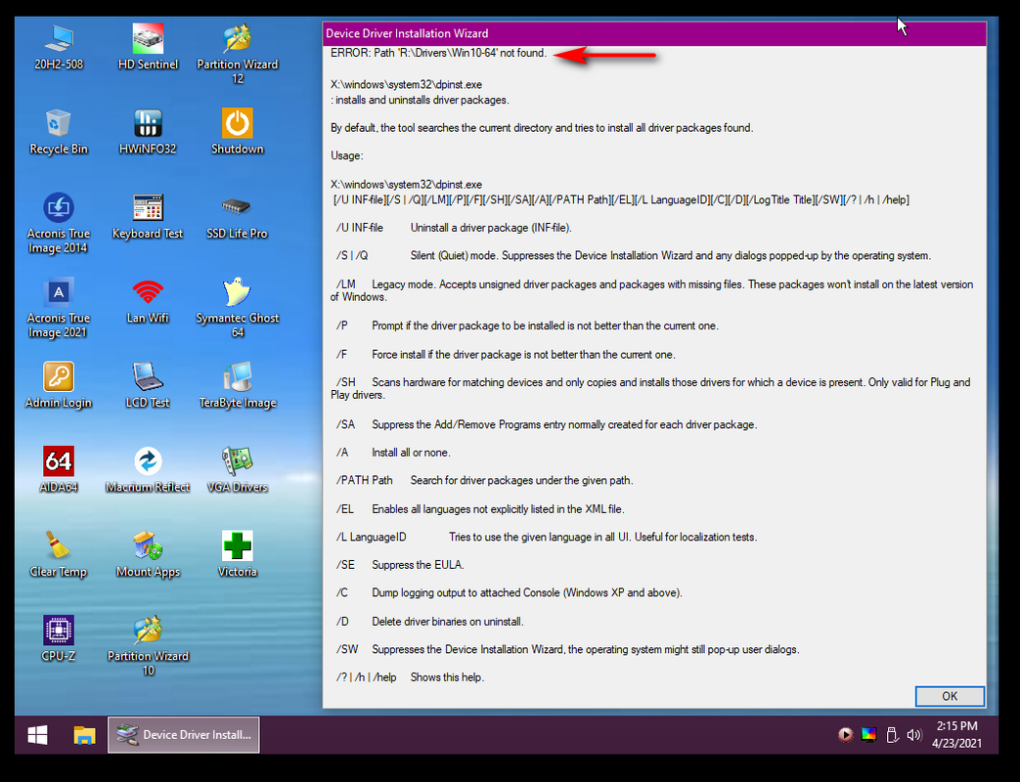The width and height of the screenshot is (1020, 782).
Task: Launch Victoria green cross icon
Action: [x=238, y=554]
